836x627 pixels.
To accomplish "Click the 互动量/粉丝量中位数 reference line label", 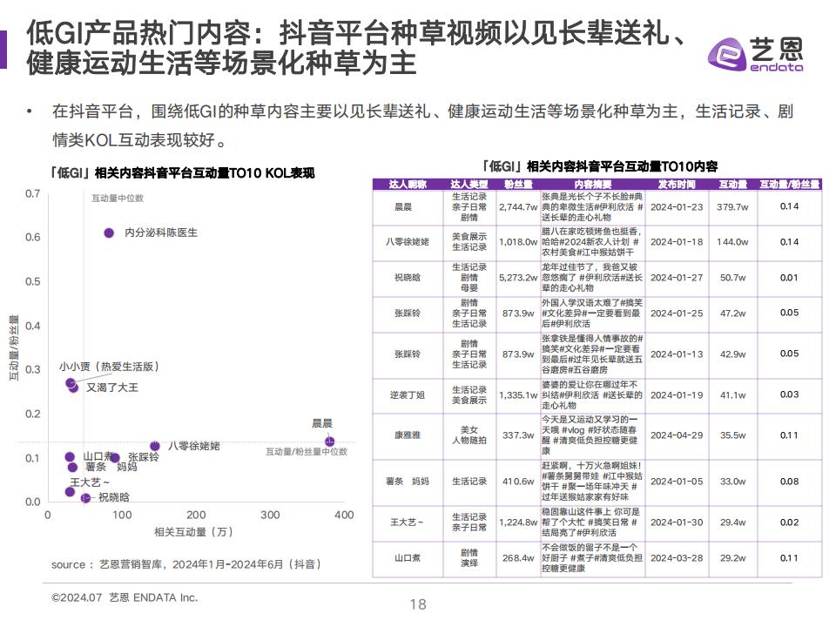I will point(307,452).
